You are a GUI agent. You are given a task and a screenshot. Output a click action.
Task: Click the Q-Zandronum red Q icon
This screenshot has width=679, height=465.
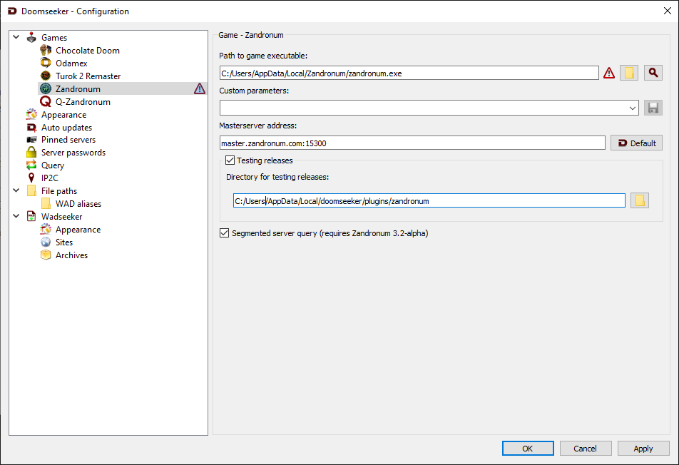click(46, 102)
